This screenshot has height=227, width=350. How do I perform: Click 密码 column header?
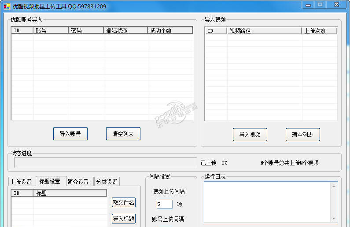(x=86, y=30)
